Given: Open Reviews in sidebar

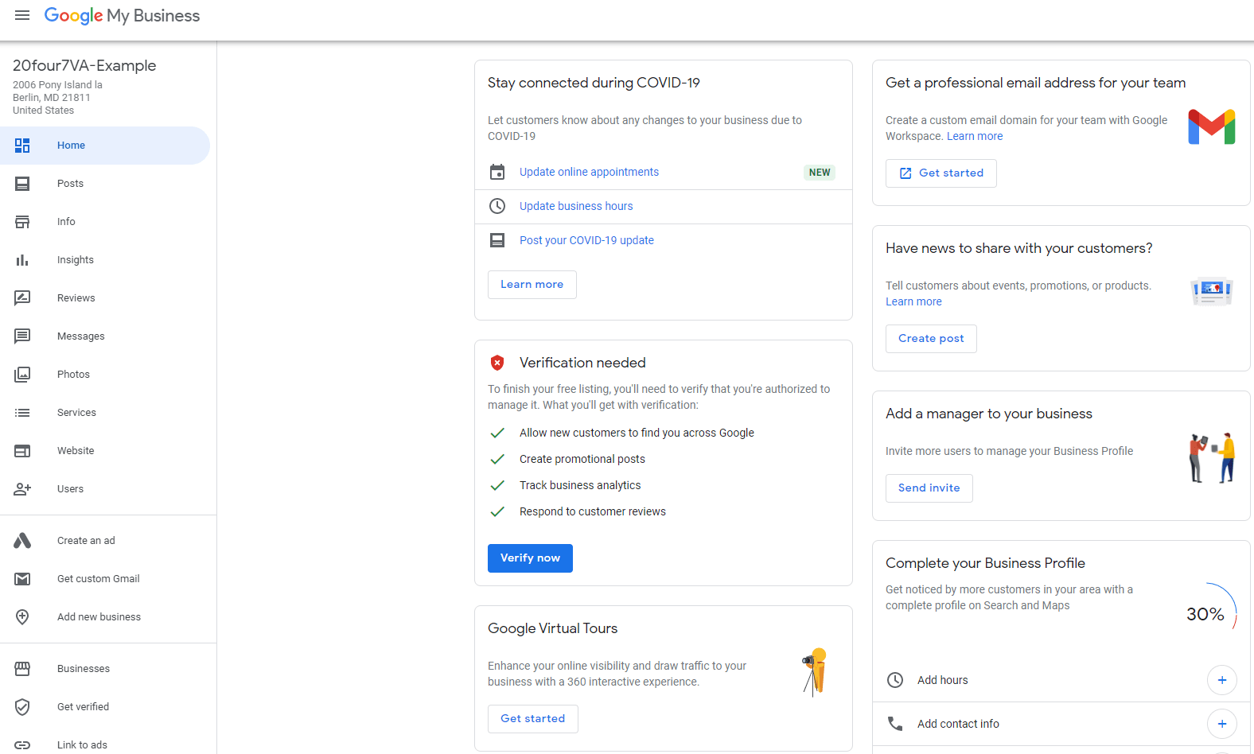Looking at the screenshot, I should coord(105,298).
